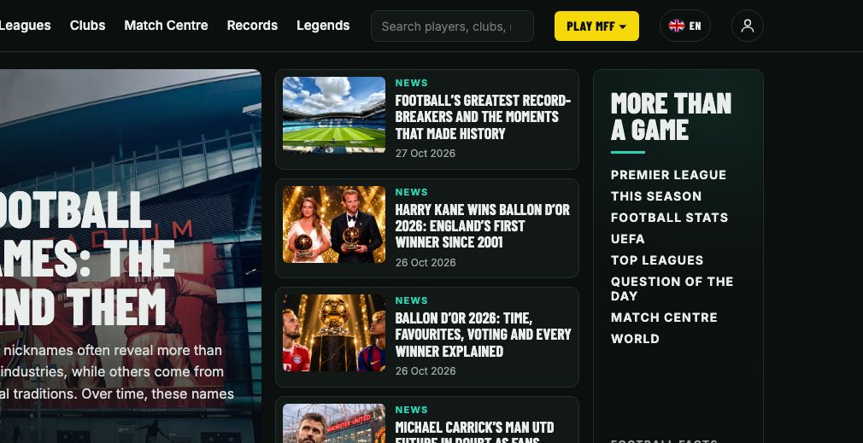Open Match Centre in top navigation
Image resolution: width=863 pixels, height=443 pixels.
(167, 26)
